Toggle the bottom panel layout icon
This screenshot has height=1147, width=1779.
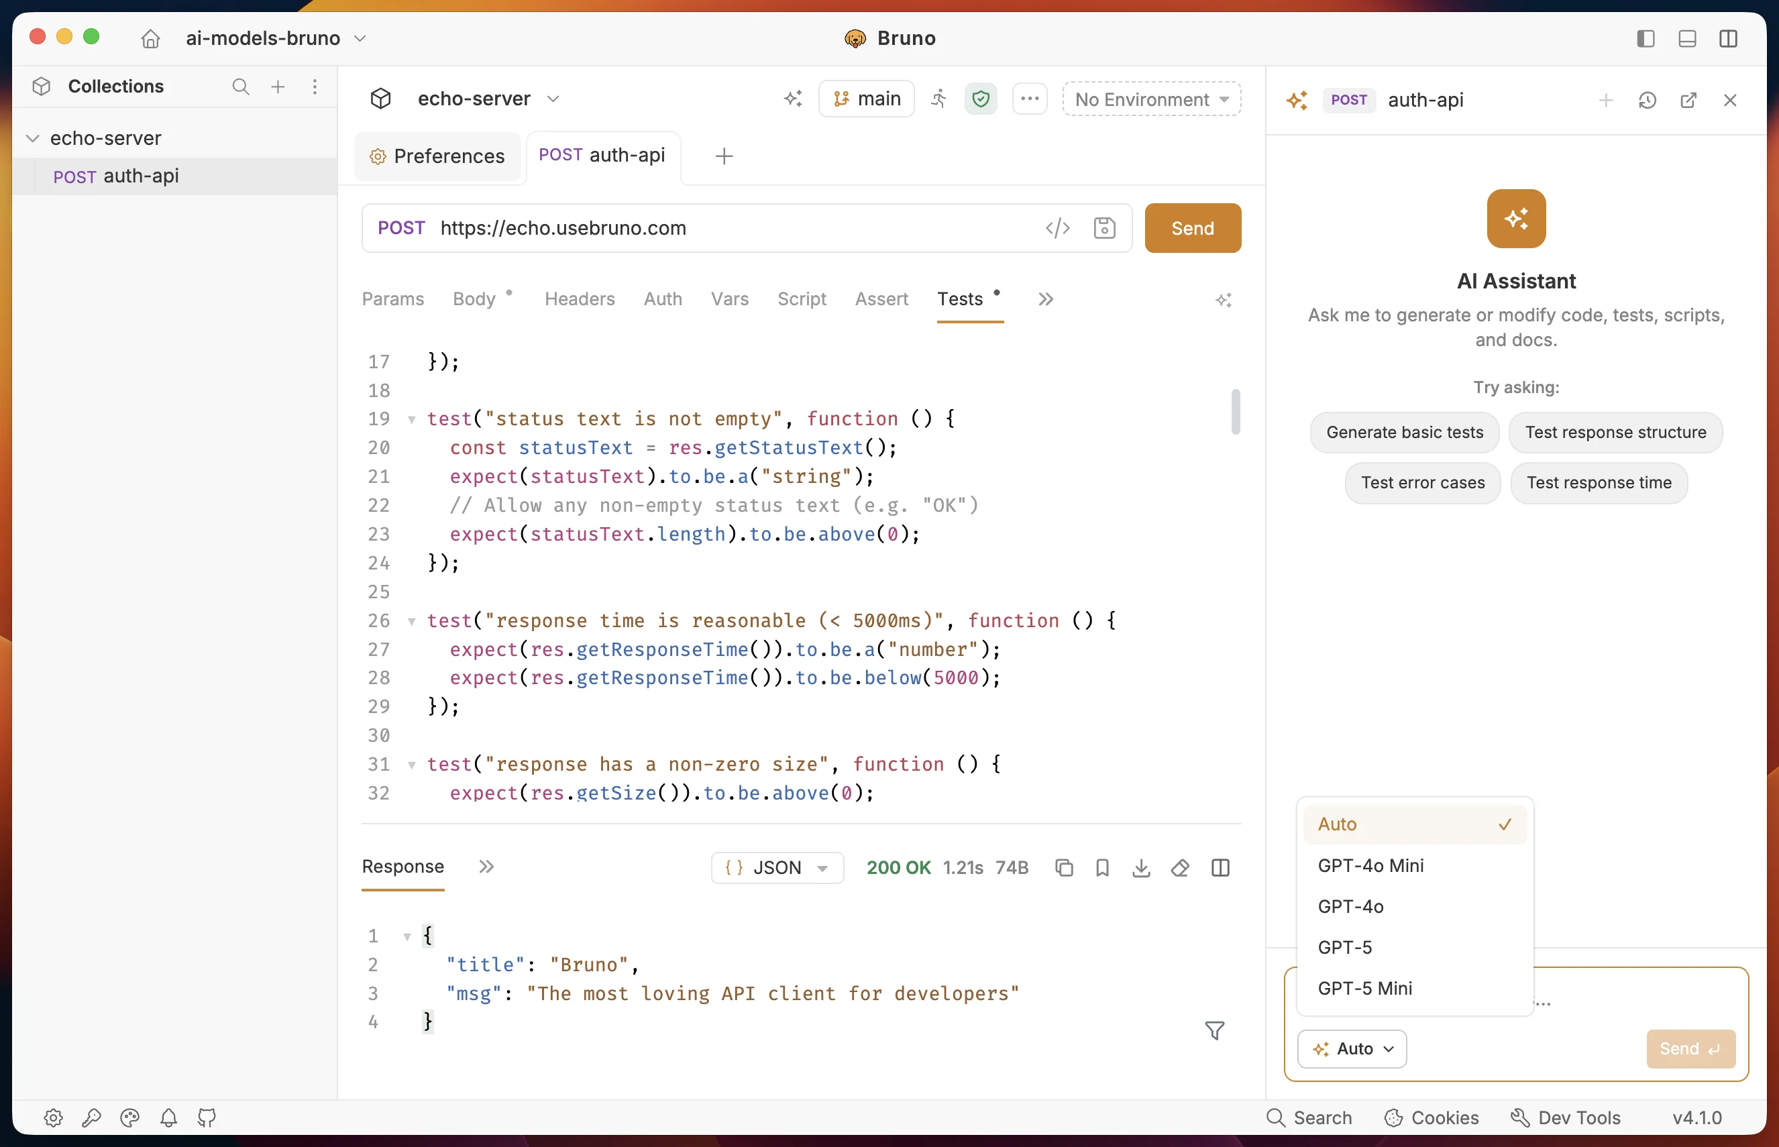[1687, 38]
